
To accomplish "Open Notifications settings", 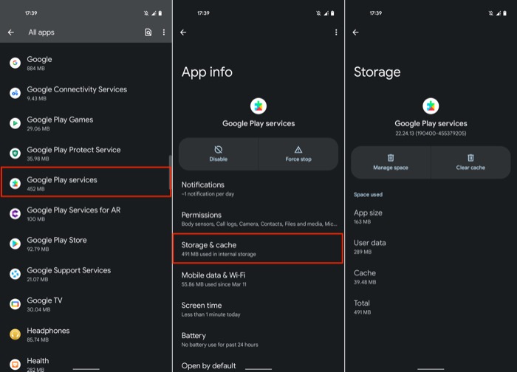I will (x=258, y=189).
